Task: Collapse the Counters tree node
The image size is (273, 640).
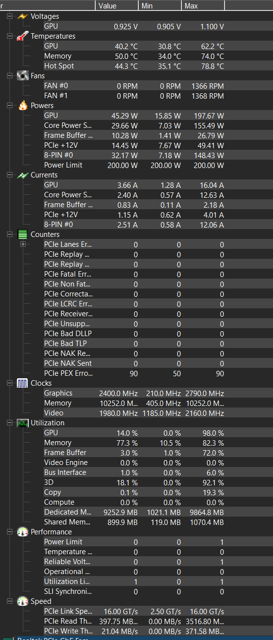Action: 10,234
